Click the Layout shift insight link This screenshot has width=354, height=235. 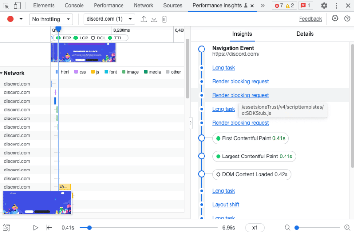226,205
